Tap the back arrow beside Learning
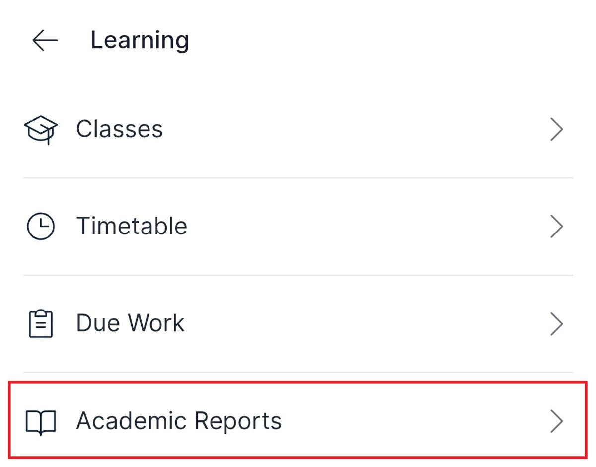The image size is (596, 467). (45, 40)
